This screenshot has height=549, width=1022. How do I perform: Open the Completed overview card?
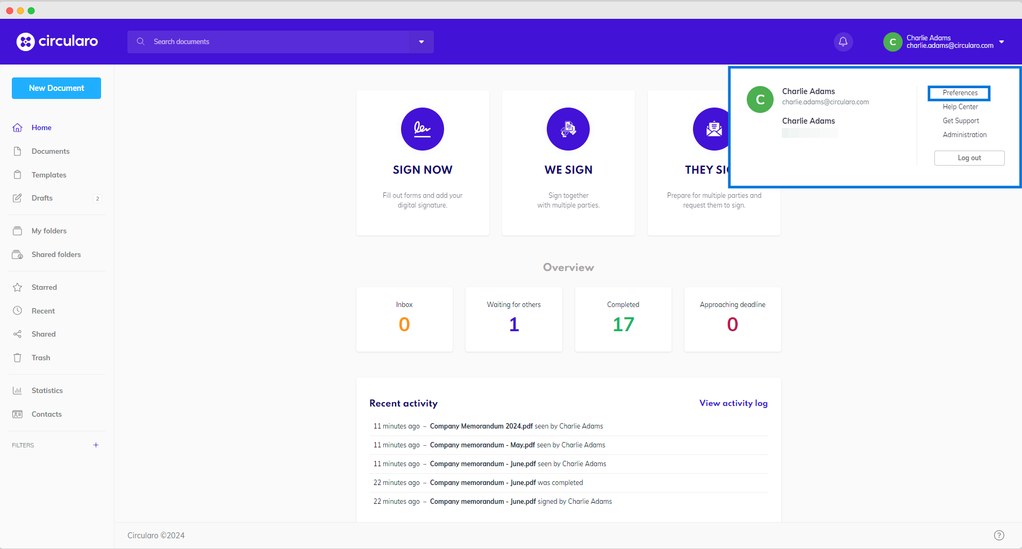point(623,319)
